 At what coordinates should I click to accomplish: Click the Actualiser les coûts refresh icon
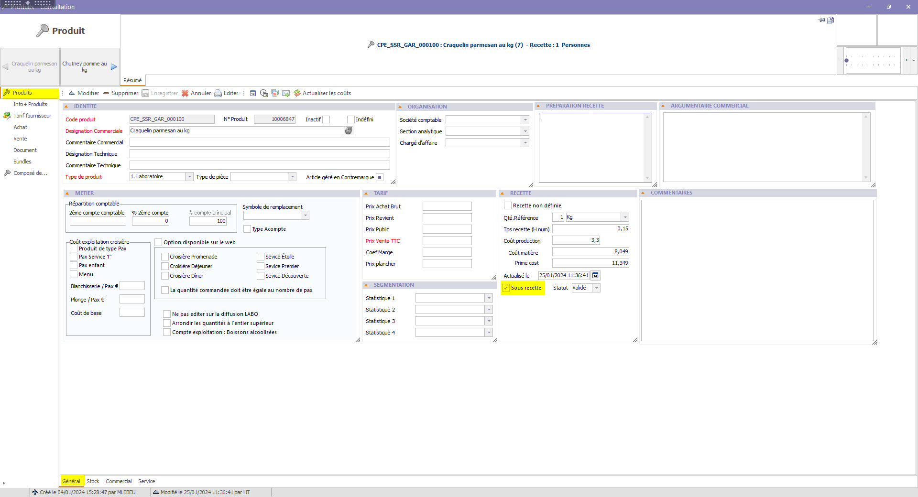pos(297,93)
